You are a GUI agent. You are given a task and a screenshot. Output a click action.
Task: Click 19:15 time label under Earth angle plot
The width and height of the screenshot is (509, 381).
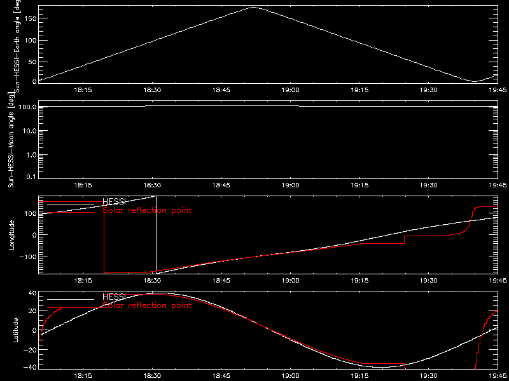click(359, 90)
